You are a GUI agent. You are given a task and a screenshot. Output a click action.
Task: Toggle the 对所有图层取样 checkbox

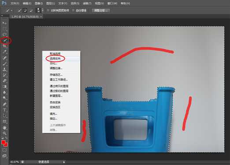48,11
